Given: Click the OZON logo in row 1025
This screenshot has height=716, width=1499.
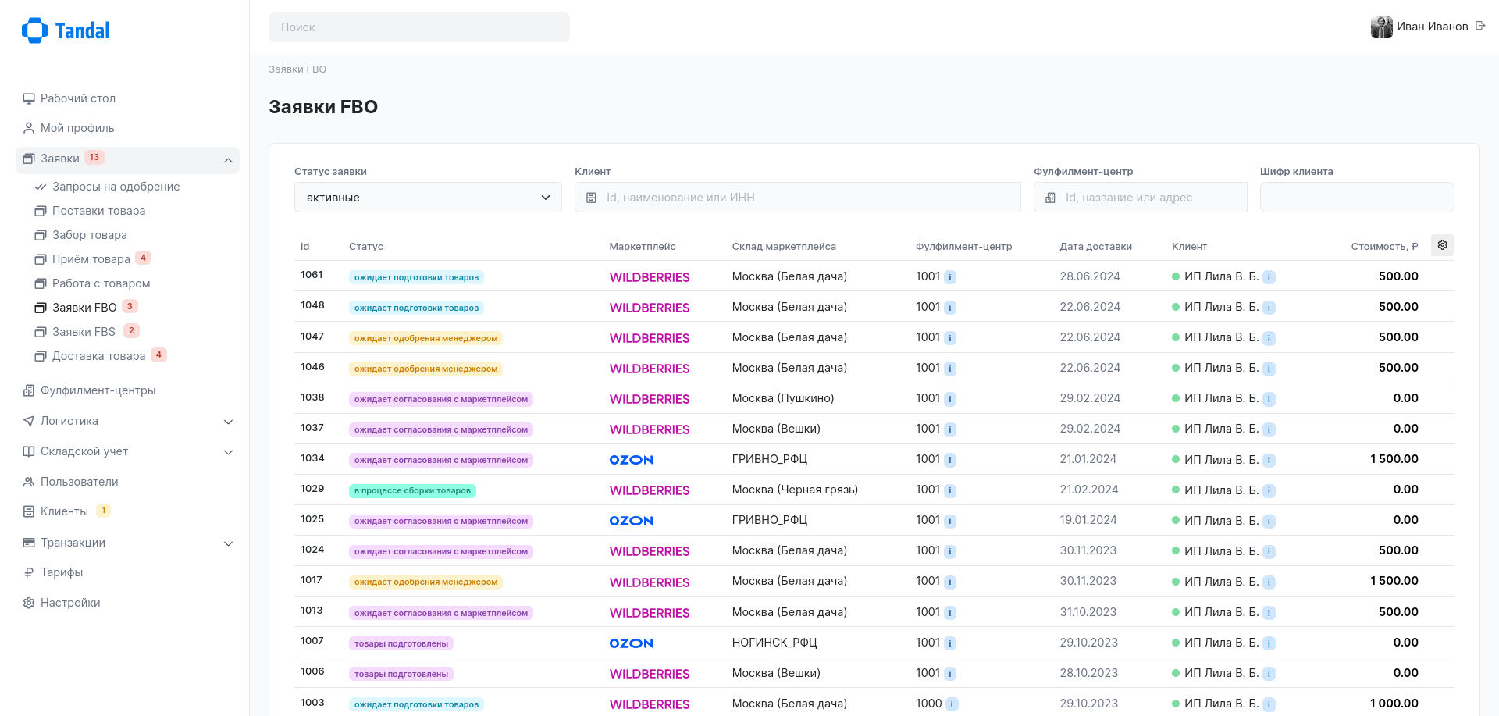Looking at the screenshot, I should pos(631,521).
